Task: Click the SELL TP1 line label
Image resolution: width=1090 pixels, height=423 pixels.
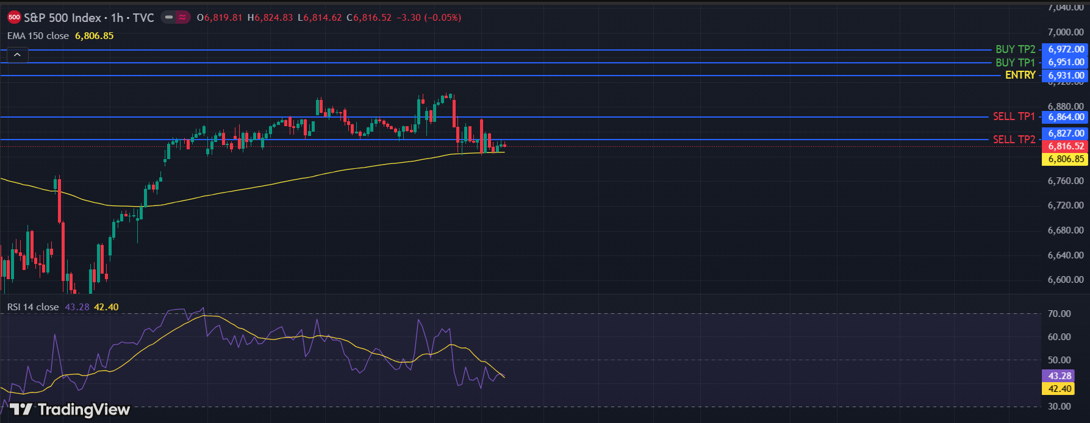Action: click(x=1014, y=116)
